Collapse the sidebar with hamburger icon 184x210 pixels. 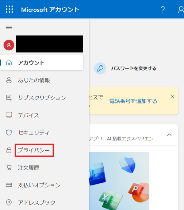point(9,27)
